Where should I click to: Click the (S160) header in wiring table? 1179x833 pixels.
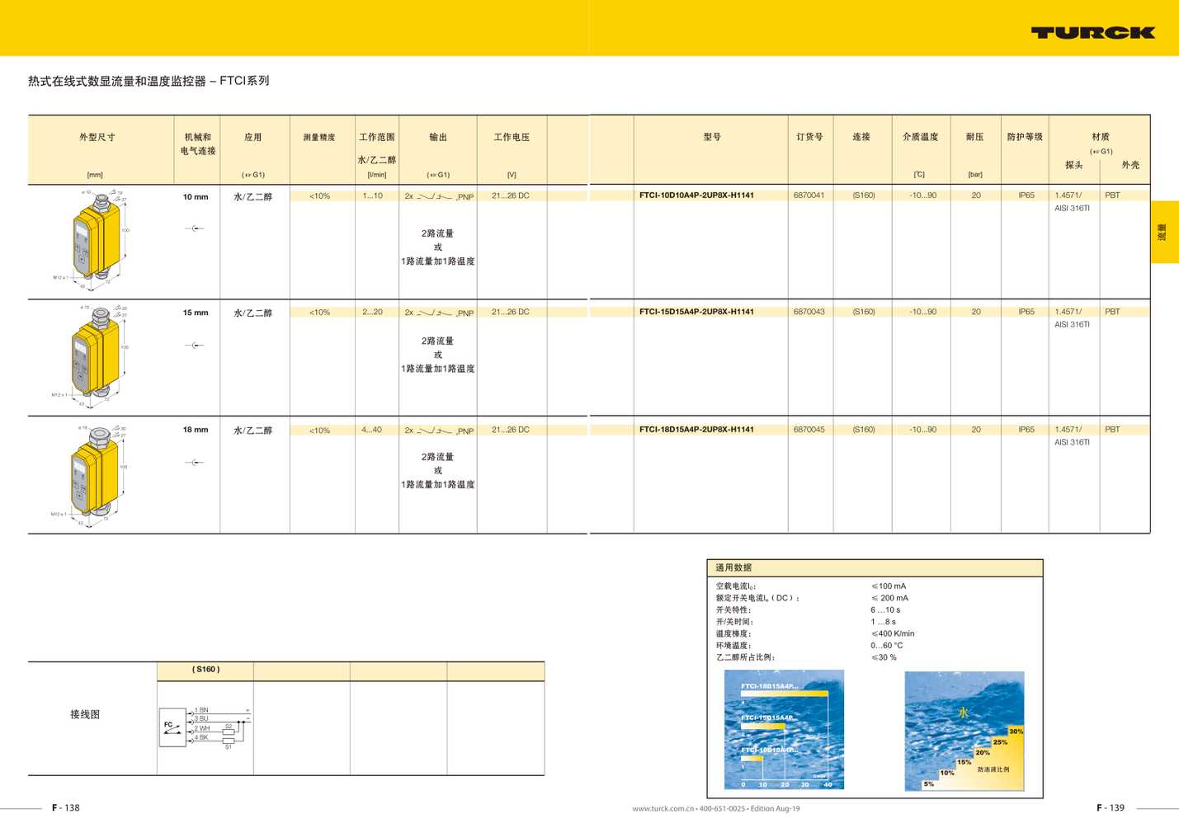coord(205,669)
